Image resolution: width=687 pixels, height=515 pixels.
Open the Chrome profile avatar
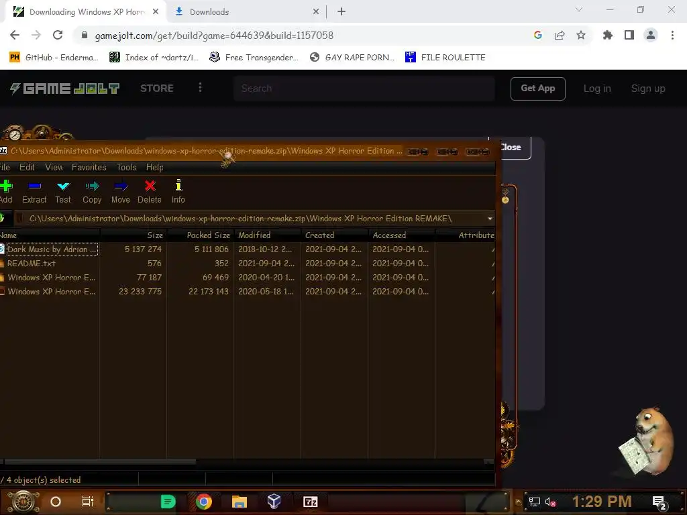click(651, 35)
